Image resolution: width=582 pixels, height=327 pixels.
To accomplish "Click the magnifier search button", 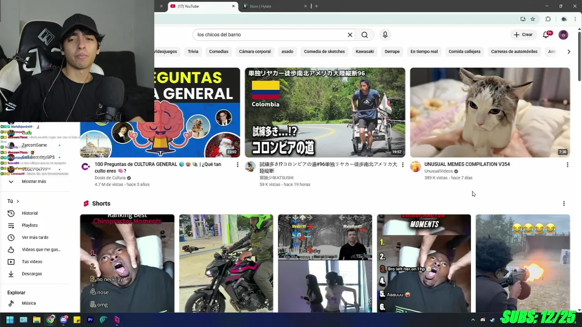I will click(365, 35).
